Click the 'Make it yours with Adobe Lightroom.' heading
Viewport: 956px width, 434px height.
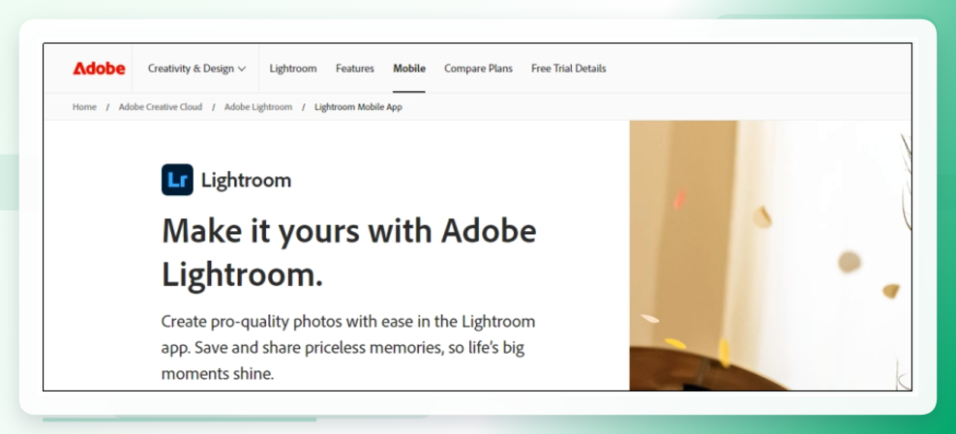[x=348, y=253]
